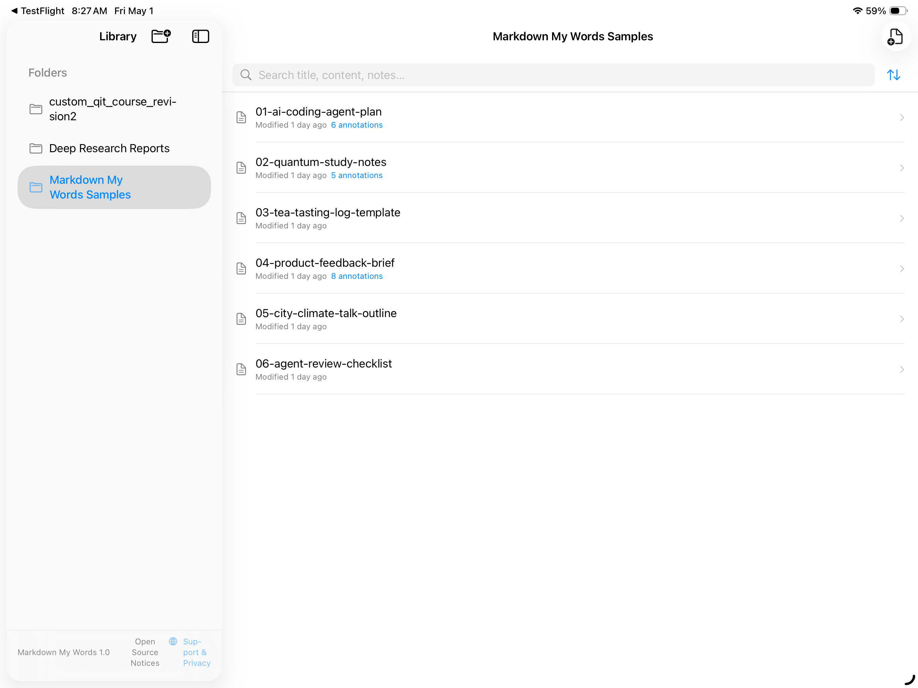The image size is (918, 688).
Task: View the 5 annotations link
Action: [357, 175]
